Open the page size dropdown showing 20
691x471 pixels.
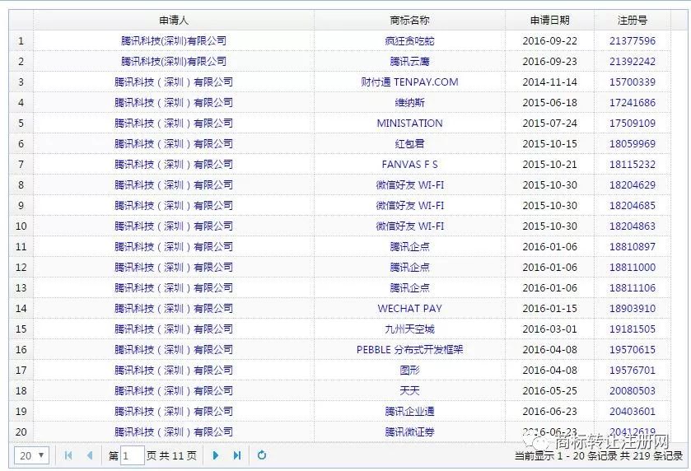(x=32, y=455)
